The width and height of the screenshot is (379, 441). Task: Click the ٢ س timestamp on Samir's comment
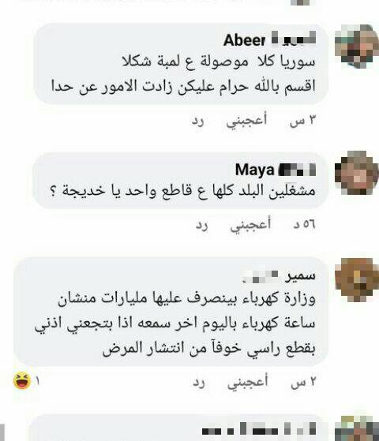[x=303, y=383]
